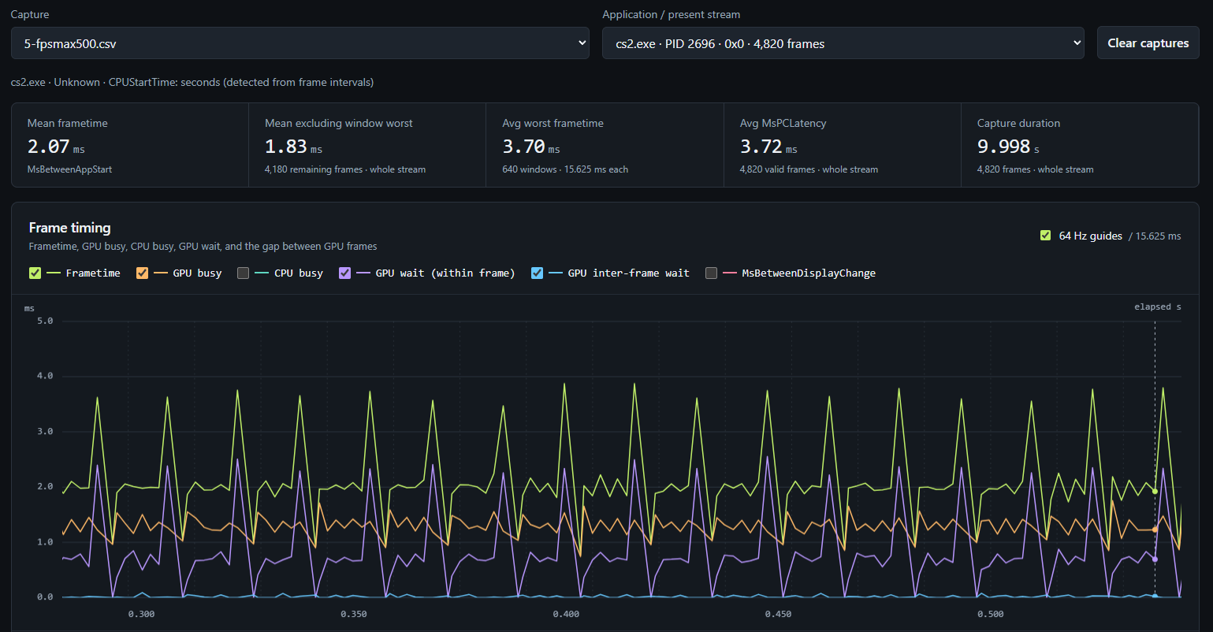The image size is (1213, 632).
Task: Click the Frame timing chart heading
Action: point(70,228)
